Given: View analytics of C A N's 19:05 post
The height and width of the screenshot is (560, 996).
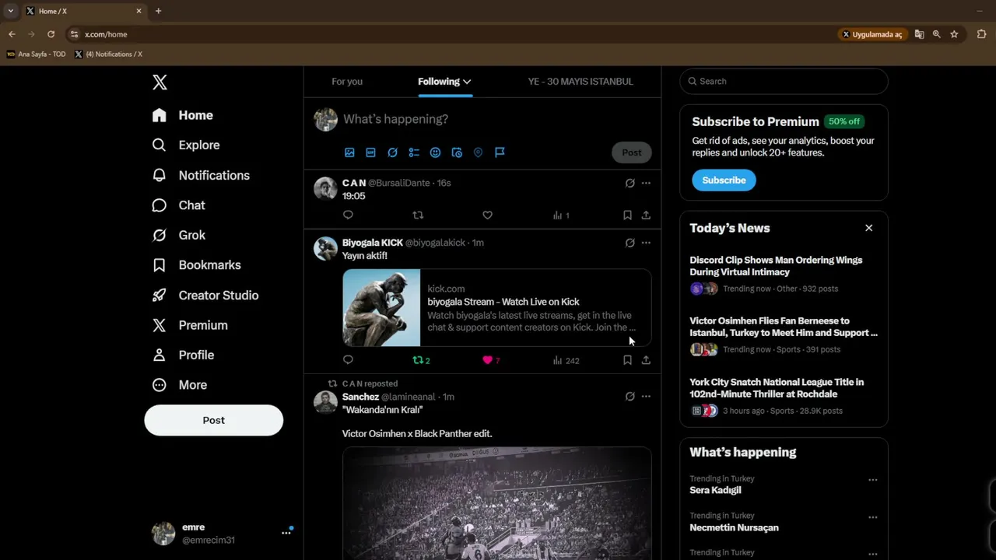Looking at the screenshot, I should (561, 215).
